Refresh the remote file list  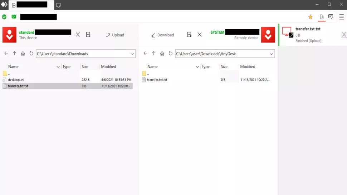click(170, 54)
